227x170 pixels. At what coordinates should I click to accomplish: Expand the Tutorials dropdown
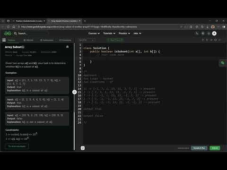(109, 33)
